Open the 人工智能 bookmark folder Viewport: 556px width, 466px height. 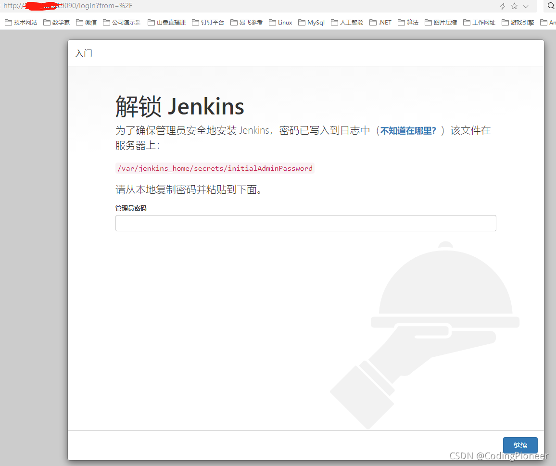(x=347, y=22)
